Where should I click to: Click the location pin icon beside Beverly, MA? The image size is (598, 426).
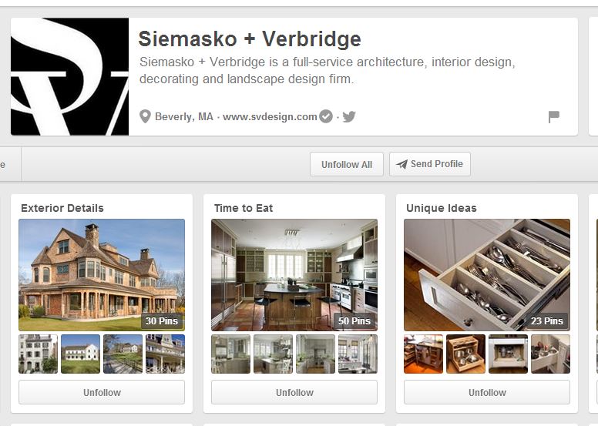pos(145,116)
